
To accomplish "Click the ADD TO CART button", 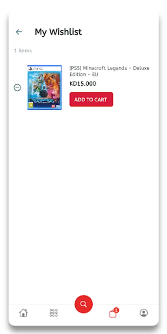I will pyautogui.click(x=91, y=99).
